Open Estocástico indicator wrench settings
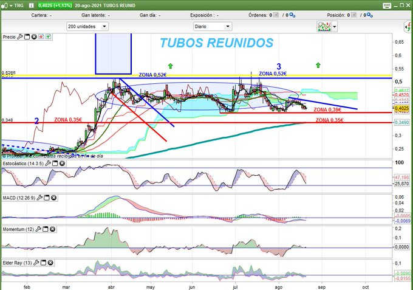 47,164
